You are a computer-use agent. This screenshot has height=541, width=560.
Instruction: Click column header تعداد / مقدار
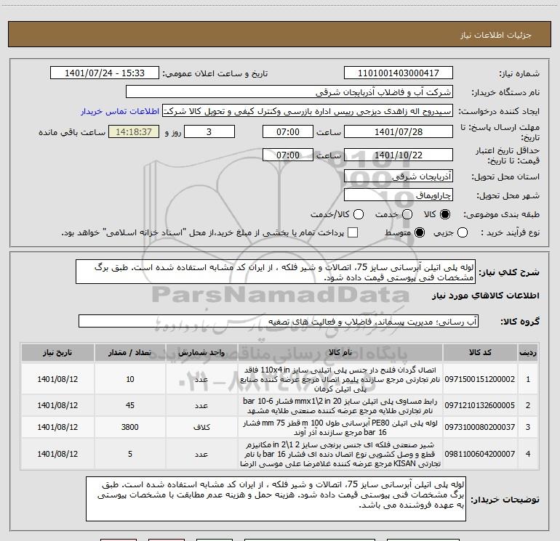pyautogui.click(x=129, y=353)
